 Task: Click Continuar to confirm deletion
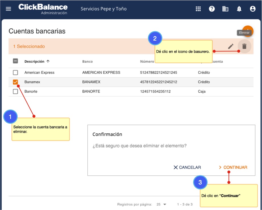[233, 167]
